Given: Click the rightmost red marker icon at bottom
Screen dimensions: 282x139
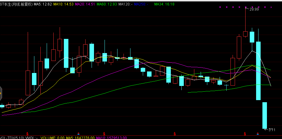Looking at the screenshot, I should pyautogui.click(x=245, y=133).
